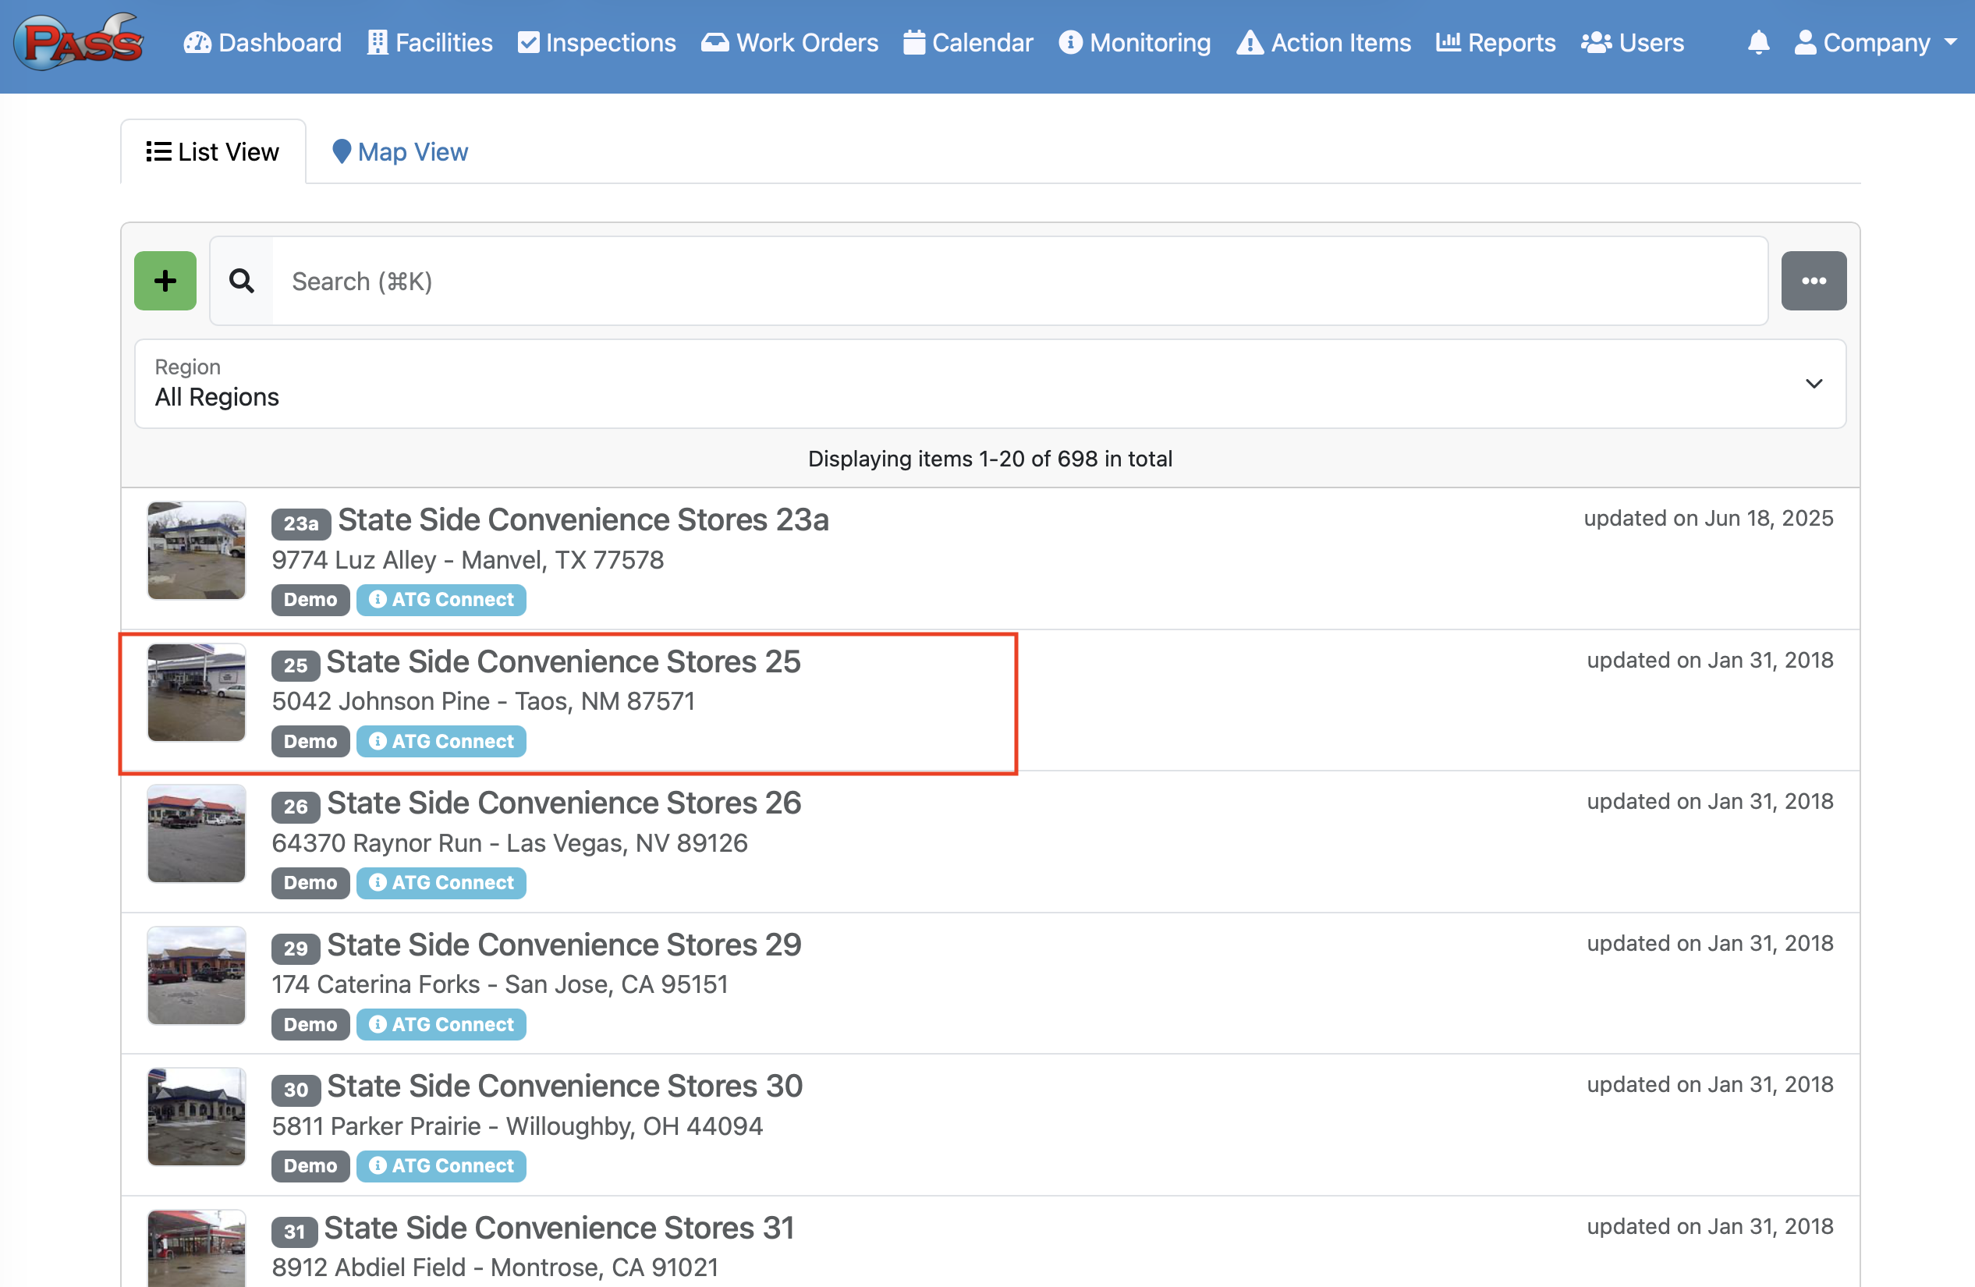
Task: Click the Region dropdown chevron arrow
Action: pos(1814,385)
